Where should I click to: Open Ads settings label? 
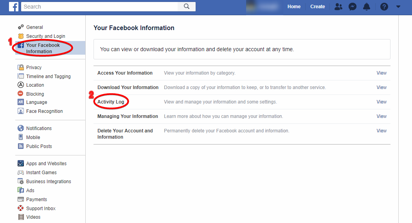coord(30,191)
